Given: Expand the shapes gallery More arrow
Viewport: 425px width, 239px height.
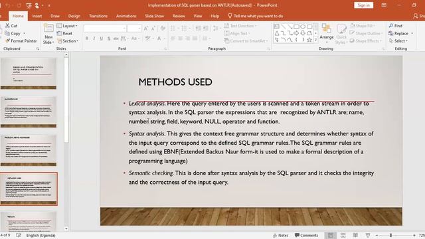Looking at the screenshot, I should [x=315, y=40].
